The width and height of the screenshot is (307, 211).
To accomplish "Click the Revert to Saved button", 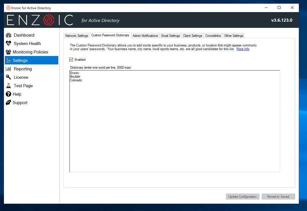I will 278,197.
